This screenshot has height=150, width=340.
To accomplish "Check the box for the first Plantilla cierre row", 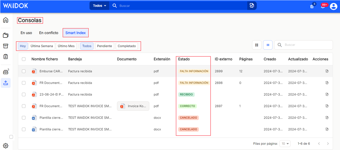I will (24, 118).
